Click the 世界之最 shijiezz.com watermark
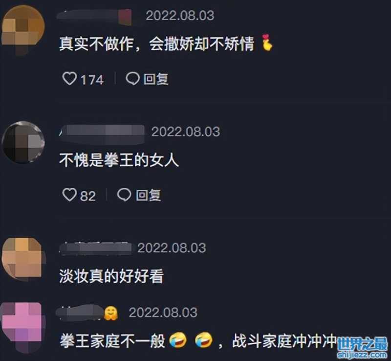Screen dimensions: 391x361 [x=362, y=347]
